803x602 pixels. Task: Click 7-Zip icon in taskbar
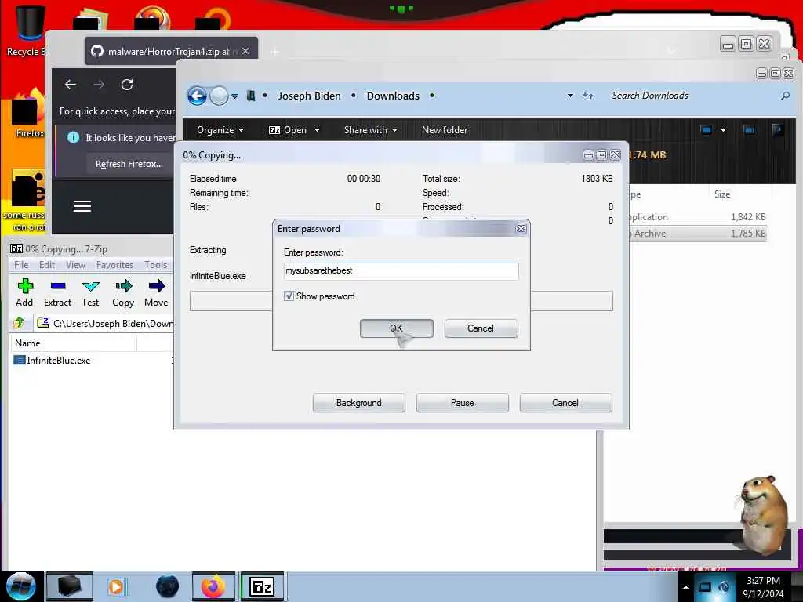[262, 586]
